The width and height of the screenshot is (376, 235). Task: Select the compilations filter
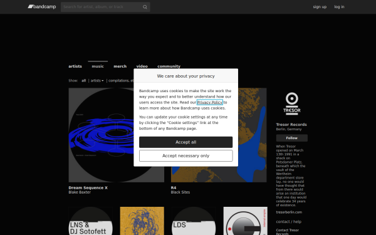click(121, 81)
